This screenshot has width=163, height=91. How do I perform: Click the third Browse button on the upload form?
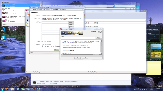71,26
